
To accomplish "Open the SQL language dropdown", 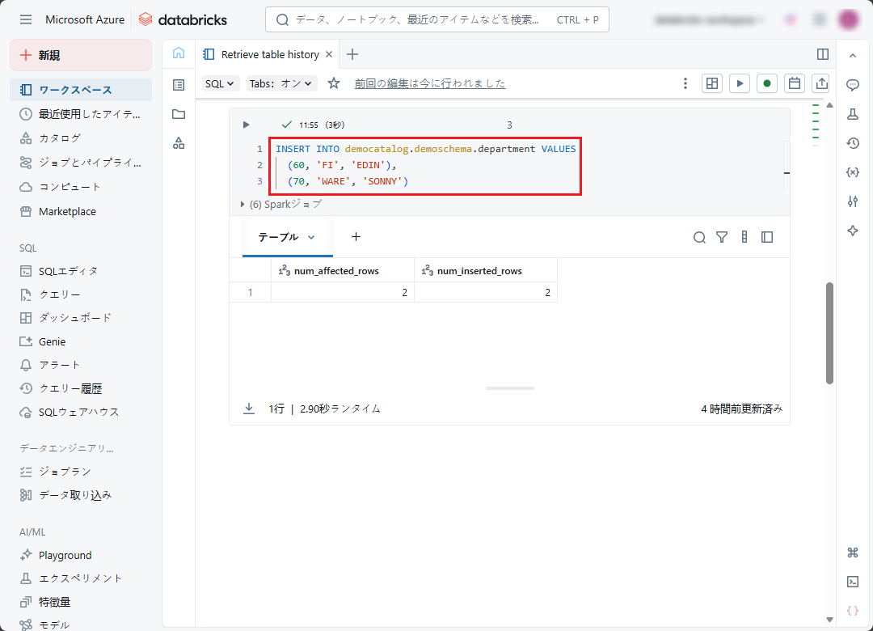I will (x=220, y=83).
